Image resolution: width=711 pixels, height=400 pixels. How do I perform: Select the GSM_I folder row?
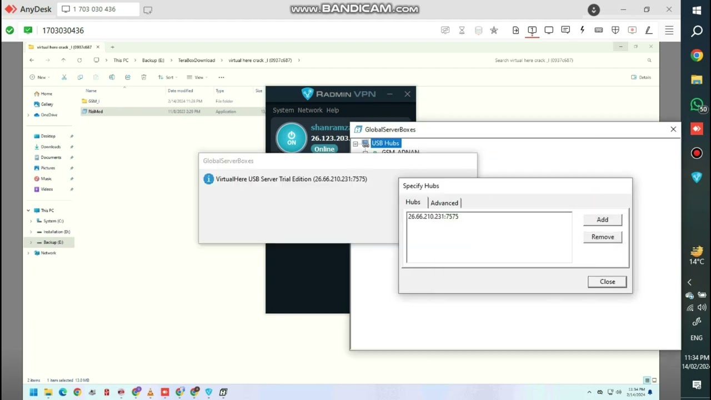click(172, 101)
